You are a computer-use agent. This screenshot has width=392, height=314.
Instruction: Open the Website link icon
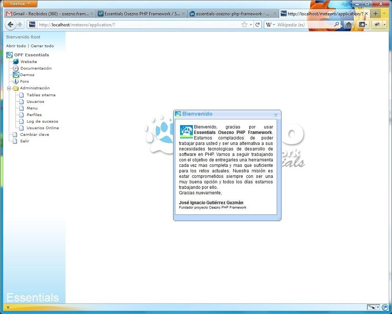click(x=16, y=61)
